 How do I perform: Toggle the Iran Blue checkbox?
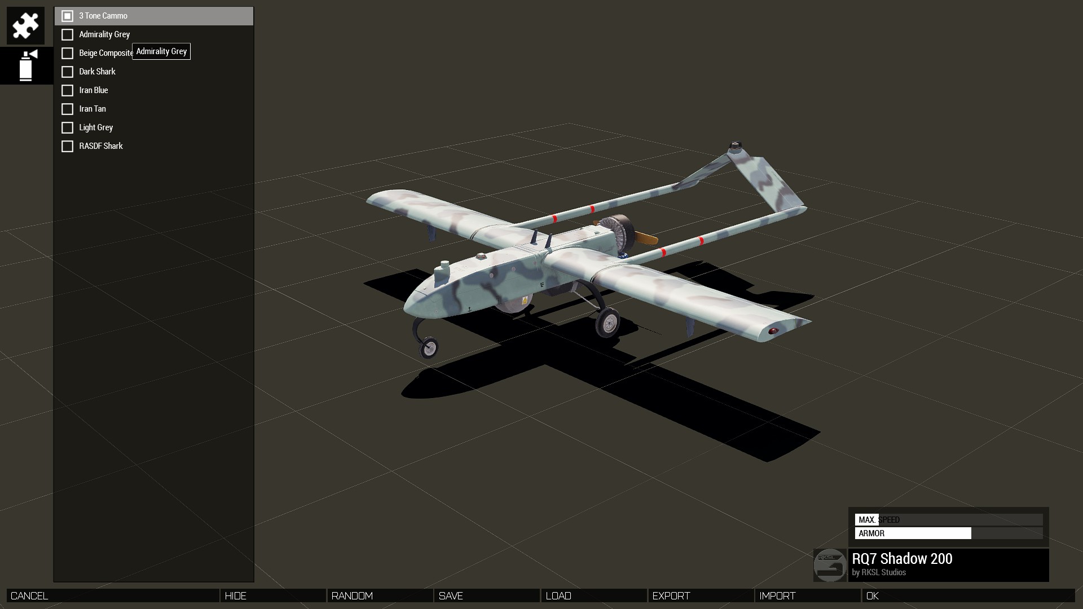(67, 90)
